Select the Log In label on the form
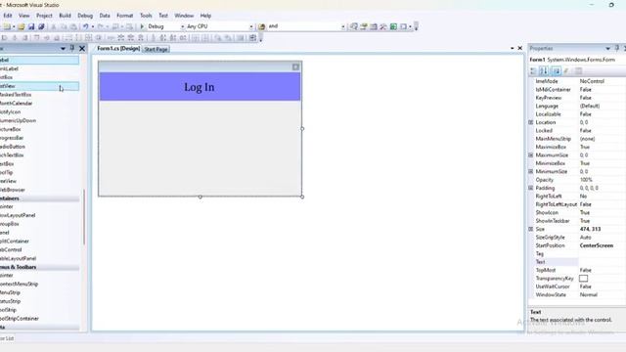Viewport: 626px width, 352px height. (200, 87)
